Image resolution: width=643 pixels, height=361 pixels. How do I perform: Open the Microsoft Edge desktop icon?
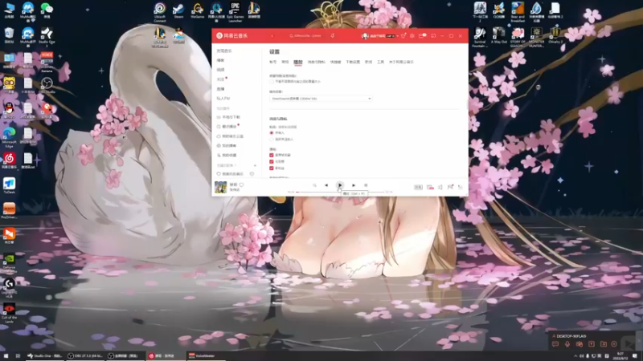point(9,137)
